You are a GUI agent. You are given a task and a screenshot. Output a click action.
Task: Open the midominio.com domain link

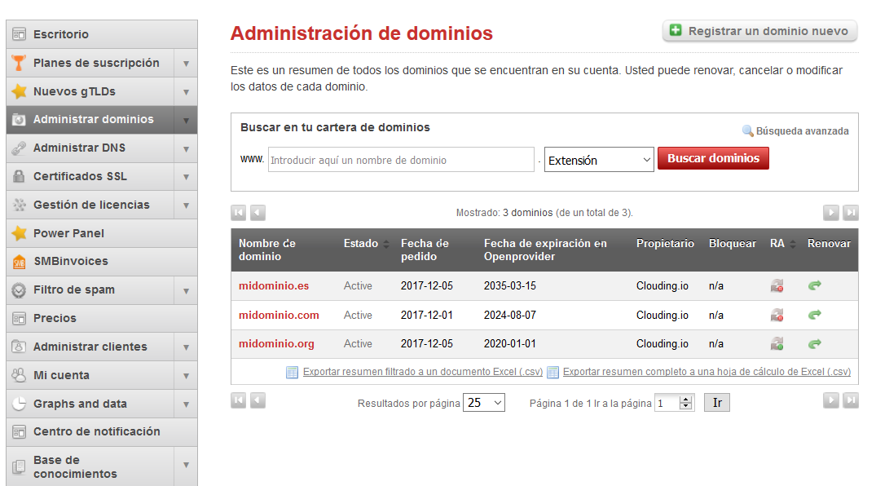pos(279,315)
